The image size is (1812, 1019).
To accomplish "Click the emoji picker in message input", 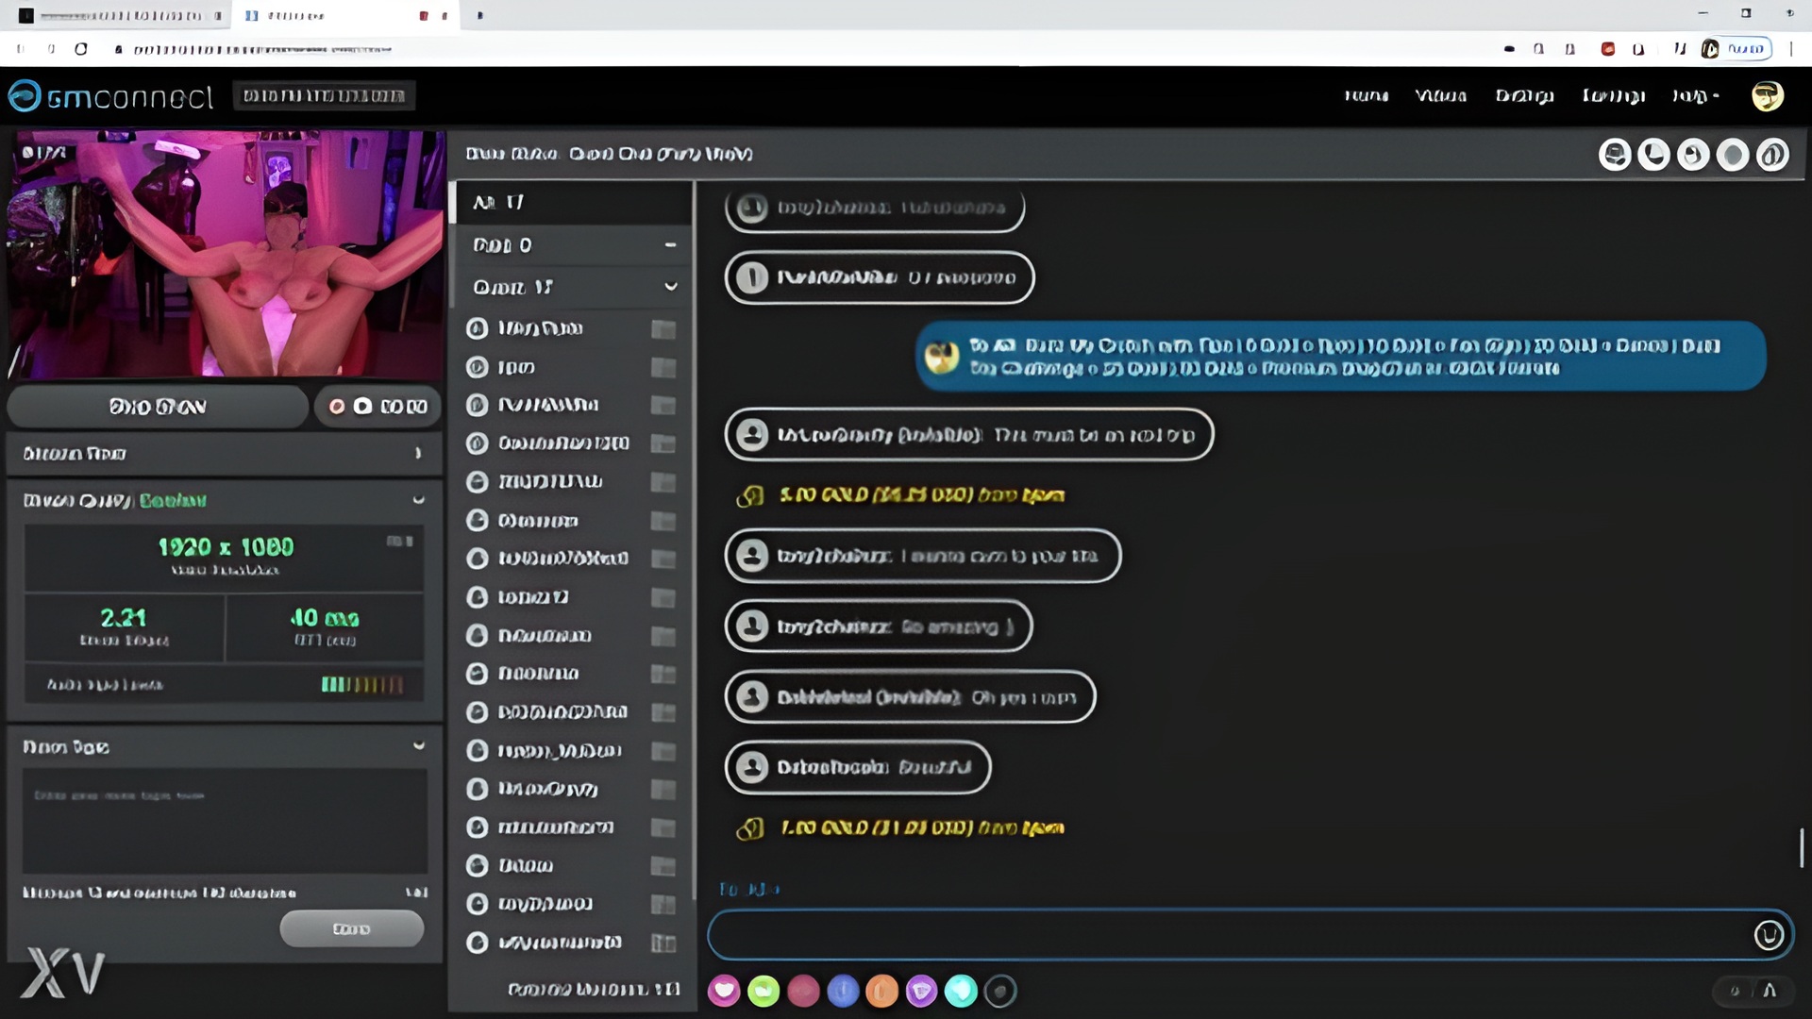I will click(x=1769, y=935).
